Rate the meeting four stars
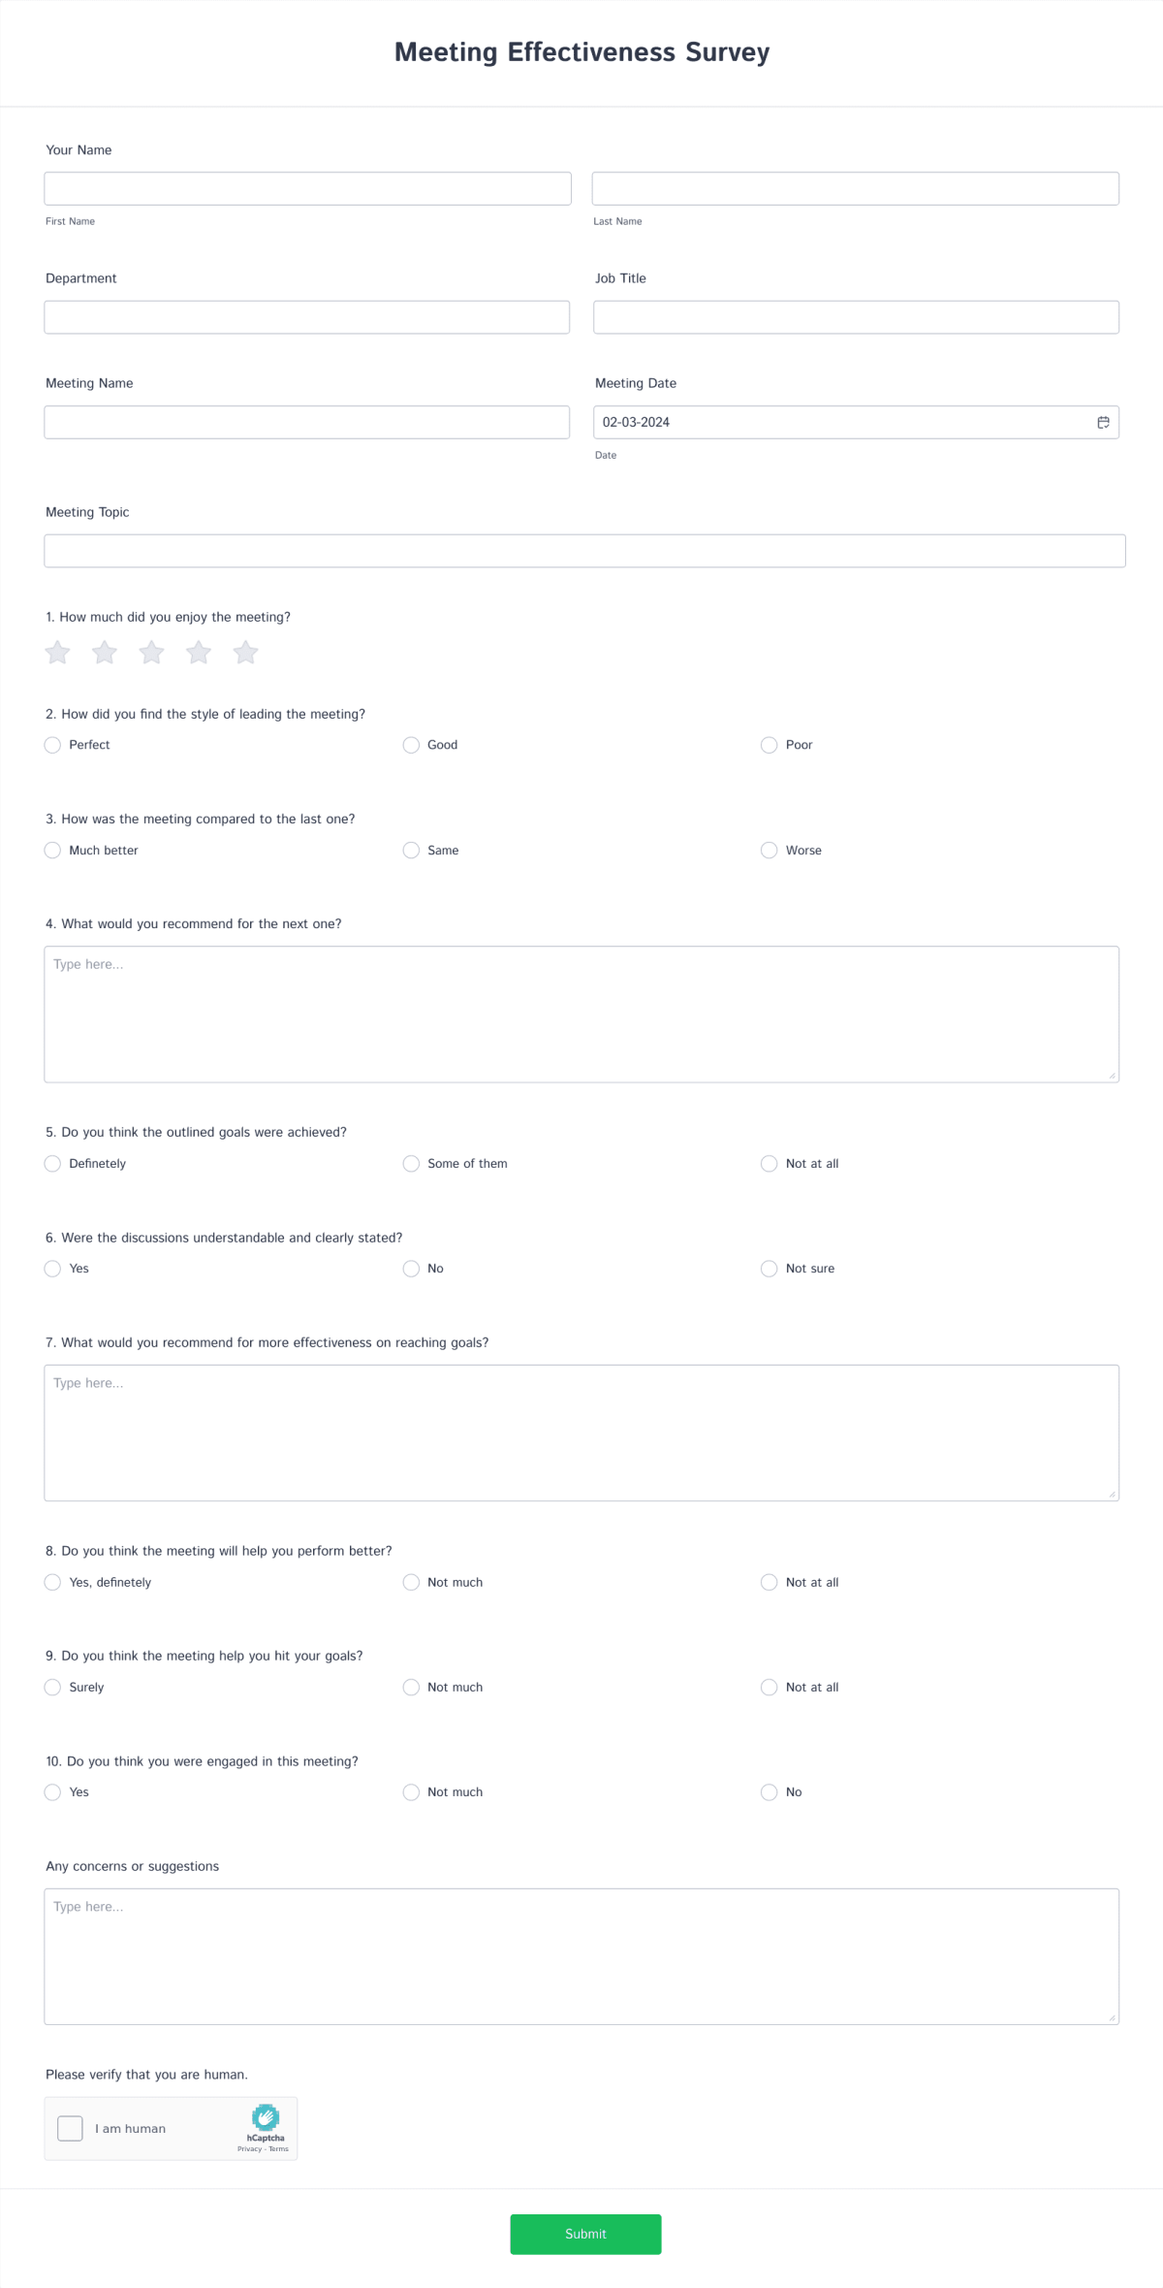This screenshot has width=1163, height=2288. point(198,653)
